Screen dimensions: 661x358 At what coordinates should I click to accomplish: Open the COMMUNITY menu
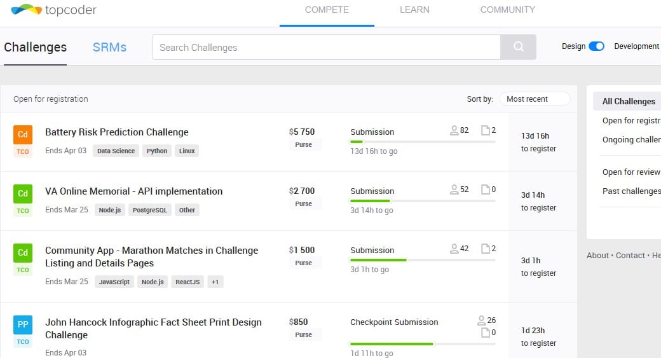[507, 10]
